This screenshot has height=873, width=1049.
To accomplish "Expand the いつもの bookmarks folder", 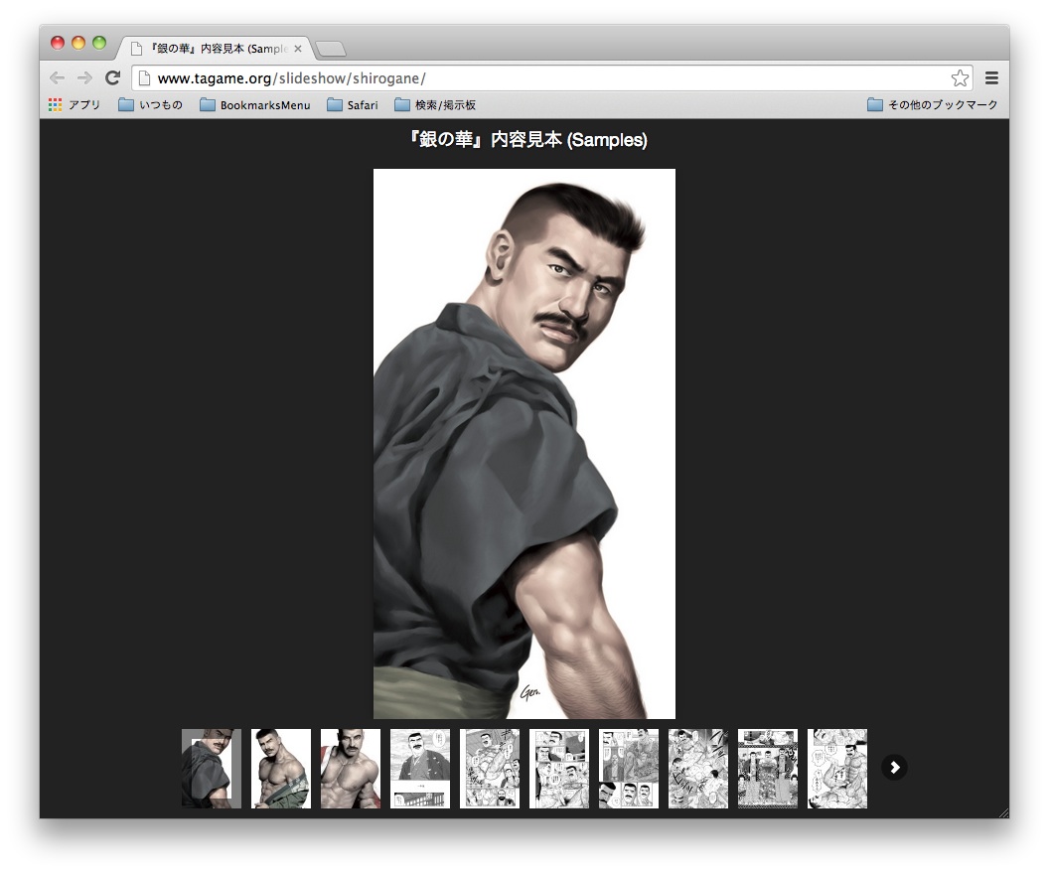I will pos(151,105).
